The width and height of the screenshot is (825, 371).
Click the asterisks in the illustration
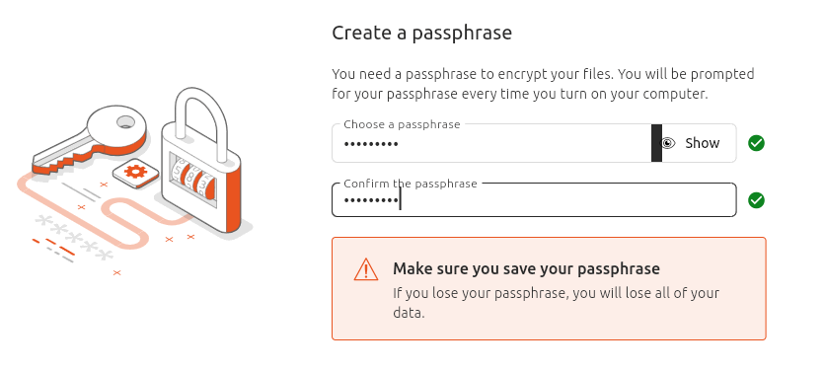(x=74, y=239)
